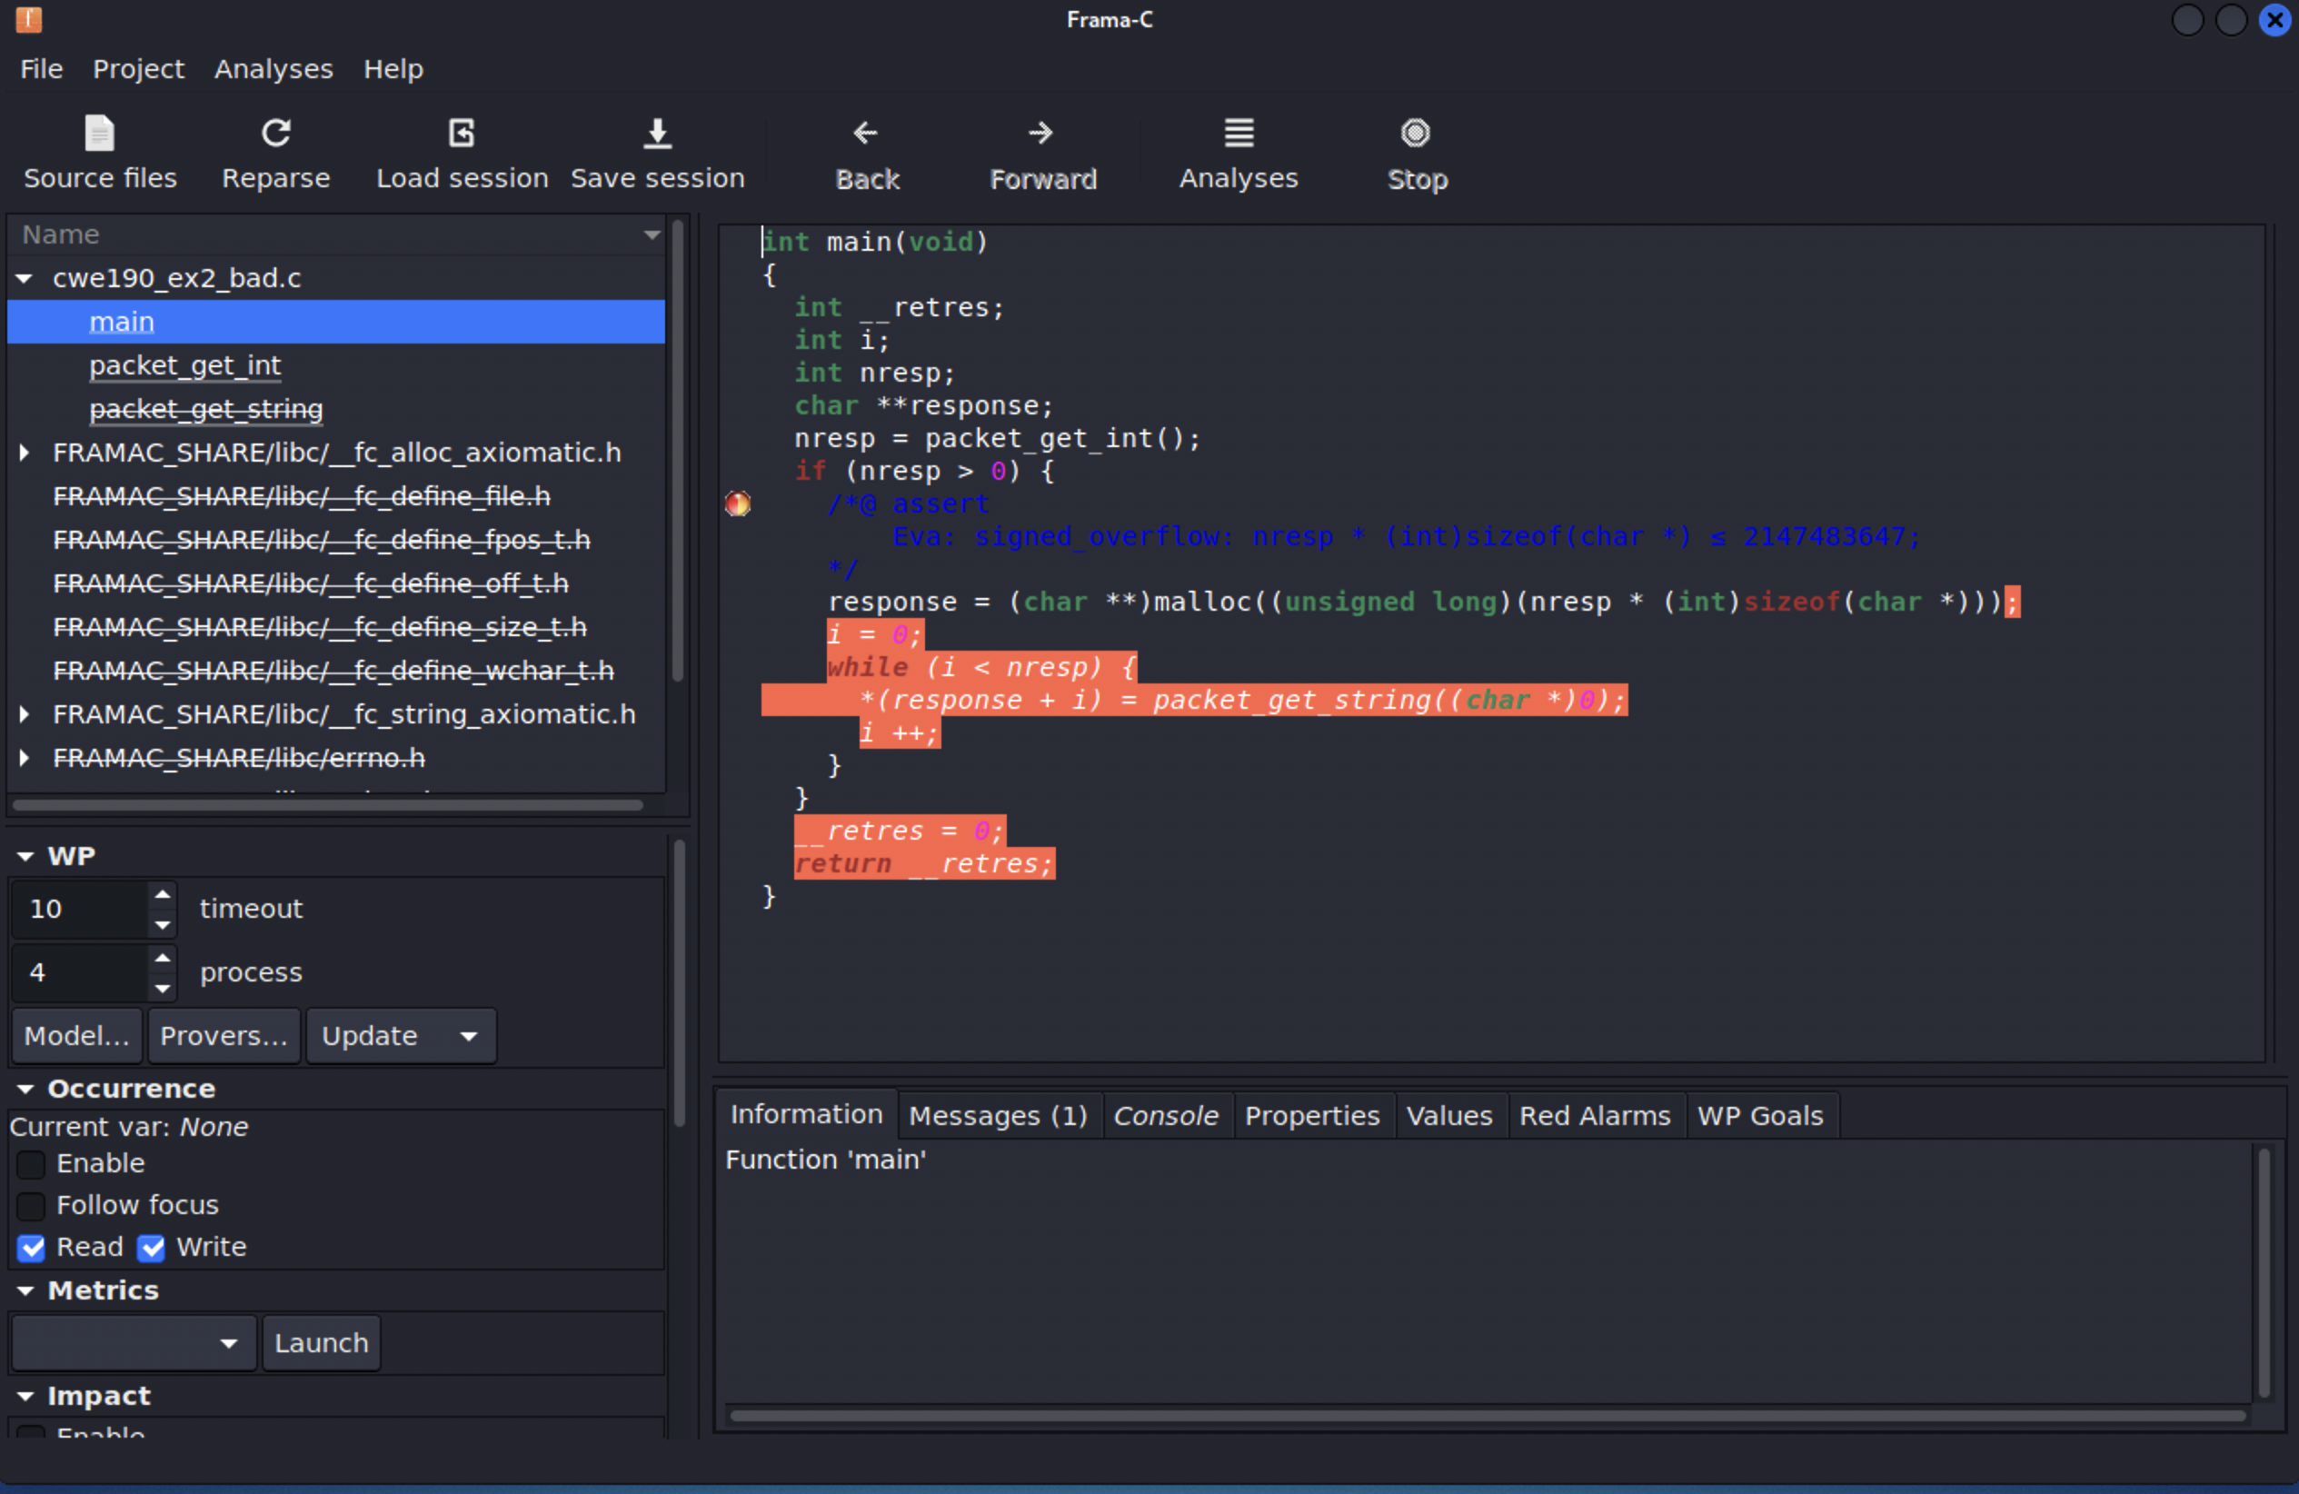Switch to the Properties tab
The height and width of the screenshot is (1494, 2299).
1312,1115
